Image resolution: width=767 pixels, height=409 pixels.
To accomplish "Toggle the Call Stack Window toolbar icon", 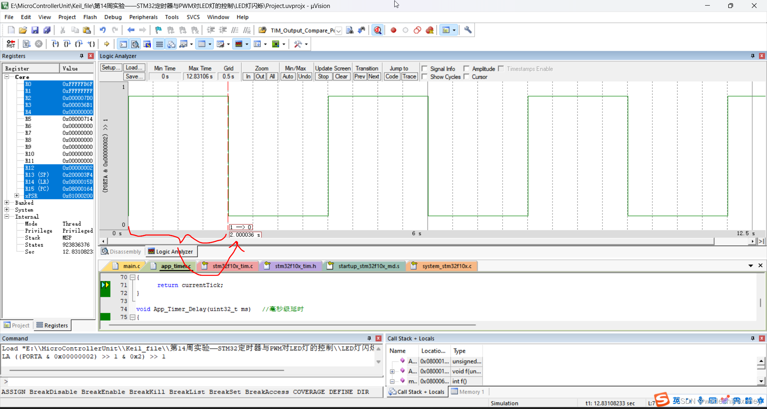I will [x=171, y=44].
